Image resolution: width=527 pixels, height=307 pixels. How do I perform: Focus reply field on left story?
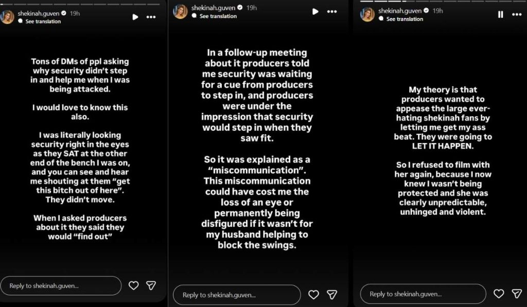61,286
